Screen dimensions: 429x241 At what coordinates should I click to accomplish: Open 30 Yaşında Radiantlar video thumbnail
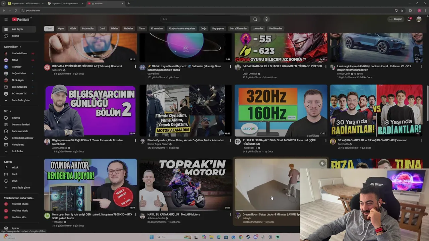tap(376, 110)
